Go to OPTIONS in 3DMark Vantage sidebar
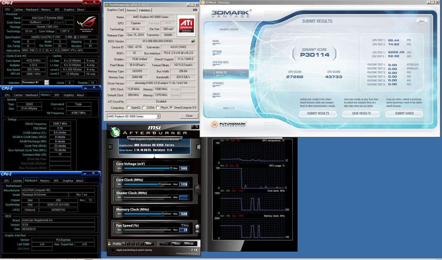Screen dimensions: 442x260 [217, 52]
